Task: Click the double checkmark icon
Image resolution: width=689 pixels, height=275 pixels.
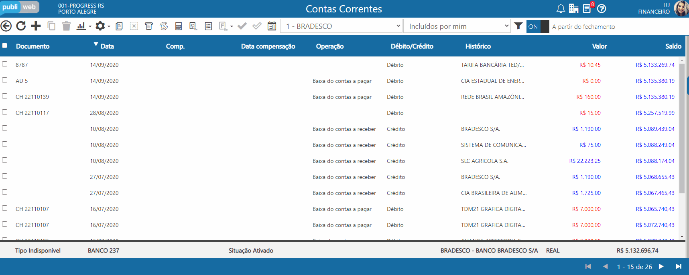Action: [x=257, y=26]
